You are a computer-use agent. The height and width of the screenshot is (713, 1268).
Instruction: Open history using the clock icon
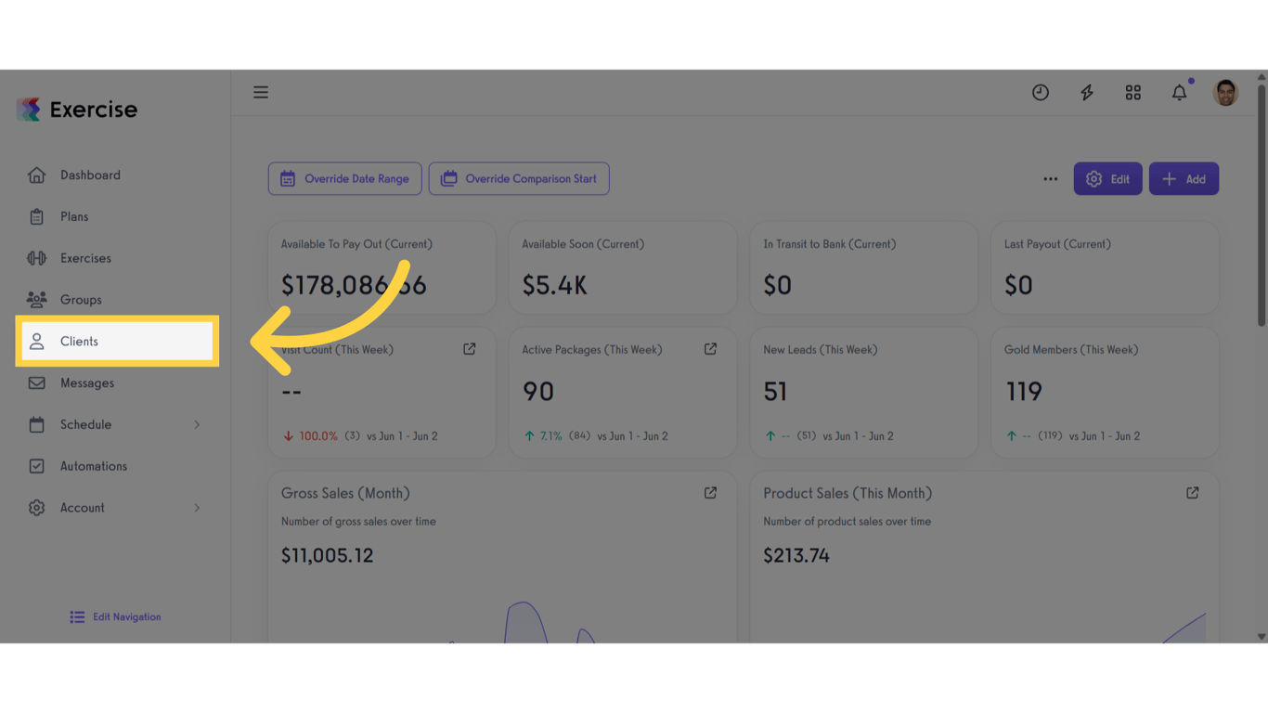click(1040, 92)
